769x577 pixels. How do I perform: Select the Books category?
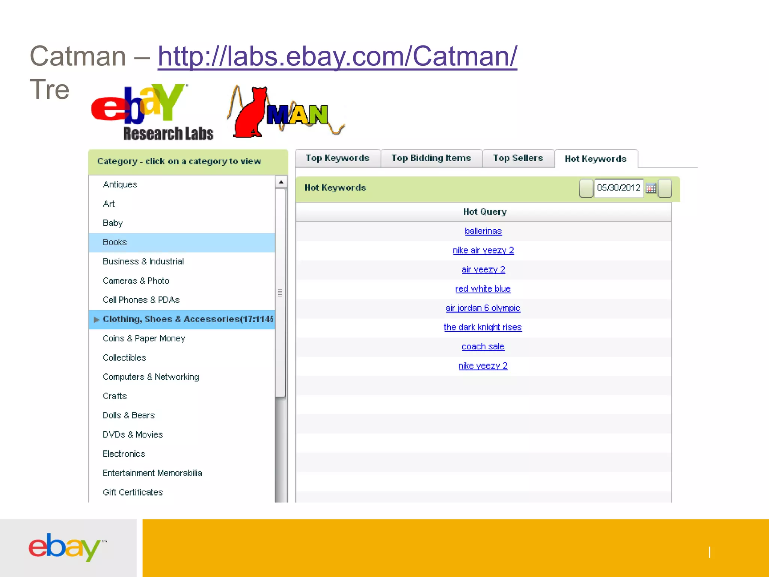click(x=182, y=242)
